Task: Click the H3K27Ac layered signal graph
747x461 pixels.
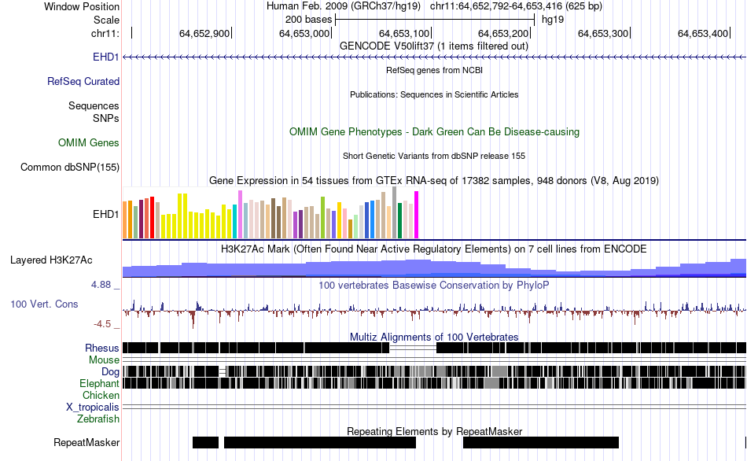Action: (435, 268)
